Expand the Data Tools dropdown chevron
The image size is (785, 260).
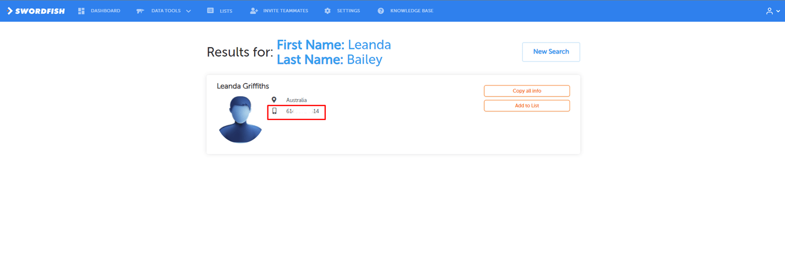click(x=188, y=11)
